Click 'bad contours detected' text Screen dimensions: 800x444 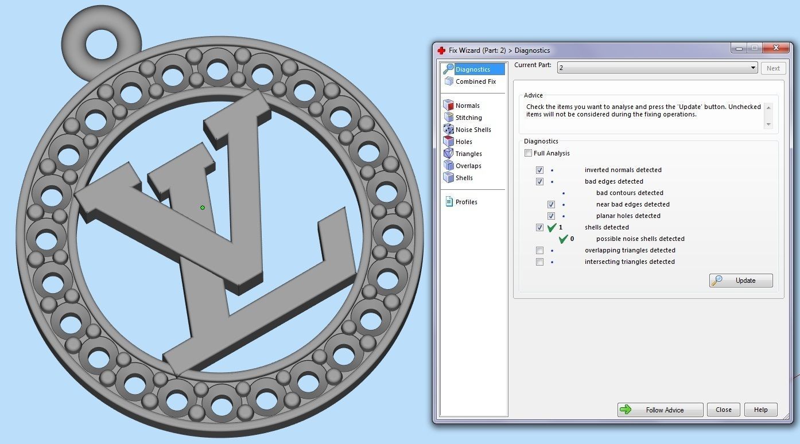coord(630,193)
